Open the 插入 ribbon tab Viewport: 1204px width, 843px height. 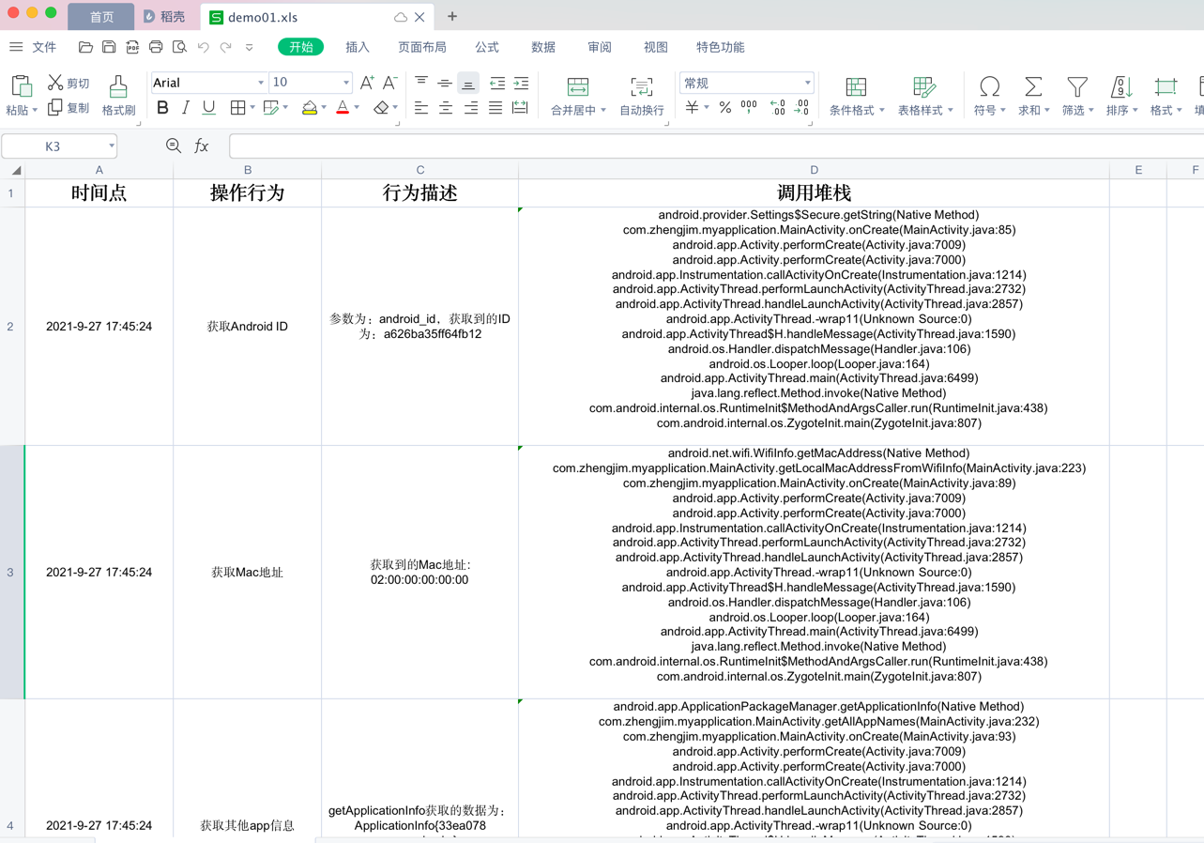358,47
